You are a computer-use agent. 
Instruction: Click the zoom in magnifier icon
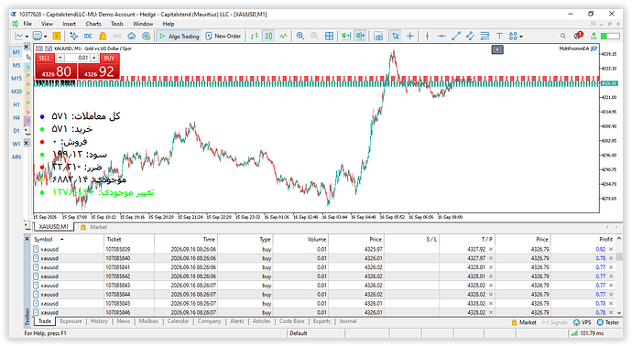[x=300, y=36]
